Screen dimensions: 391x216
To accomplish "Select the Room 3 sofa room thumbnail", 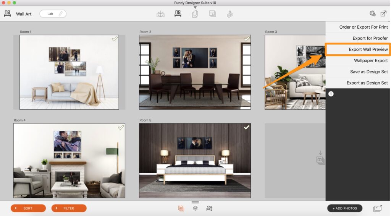I will (x=295, y=72).
